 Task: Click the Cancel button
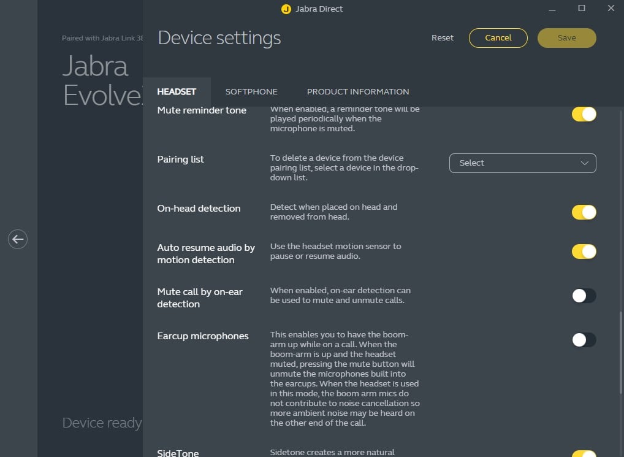(x=498, y=38)
